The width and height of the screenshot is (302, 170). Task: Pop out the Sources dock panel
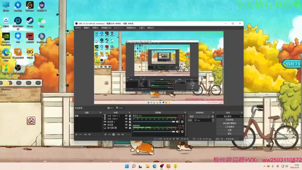129,112
